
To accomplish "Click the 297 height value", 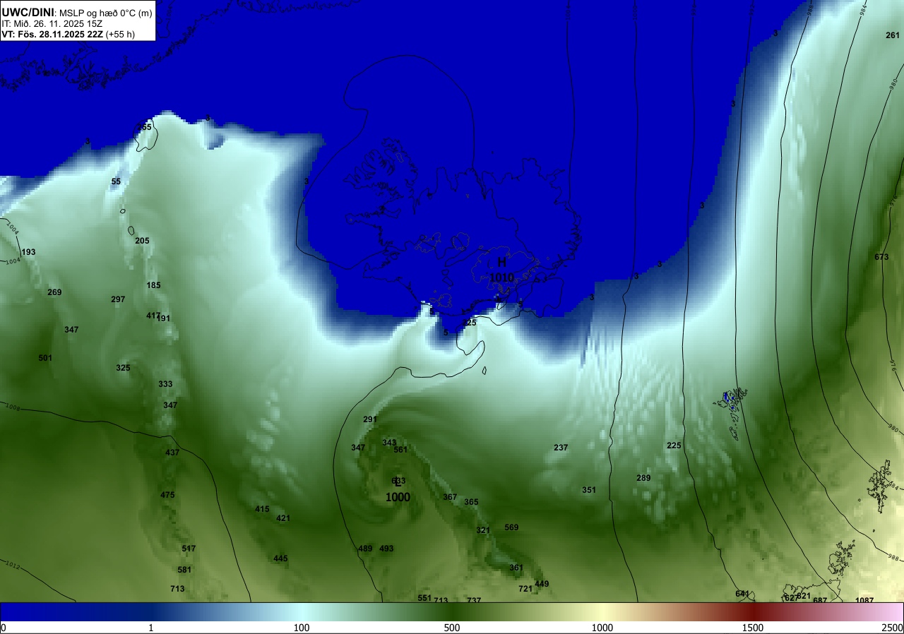I will point(118,299).
